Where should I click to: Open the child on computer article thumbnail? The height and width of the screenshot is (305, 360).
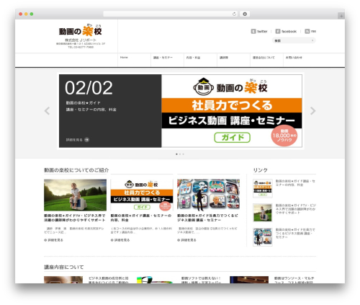tap(75, 195)
